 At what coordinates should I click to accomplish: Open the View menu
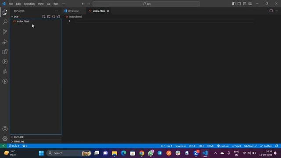(41, 4)
